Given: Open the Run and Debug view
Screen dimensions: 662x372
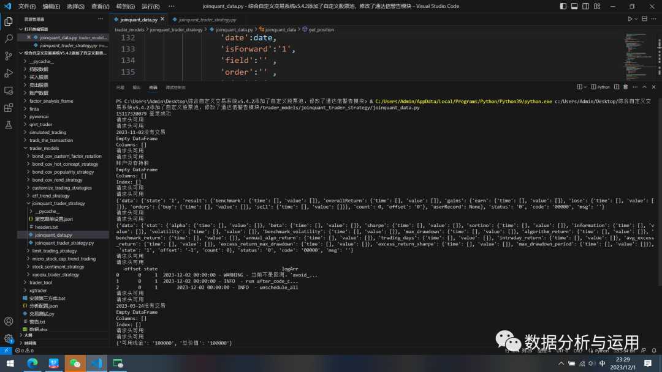Looking at the screenshot, I should (x=9, y=73).
